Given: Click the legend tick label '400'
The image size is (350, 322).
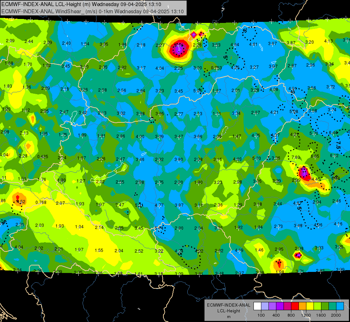Looking at the screenshot, I should [276, 315].
